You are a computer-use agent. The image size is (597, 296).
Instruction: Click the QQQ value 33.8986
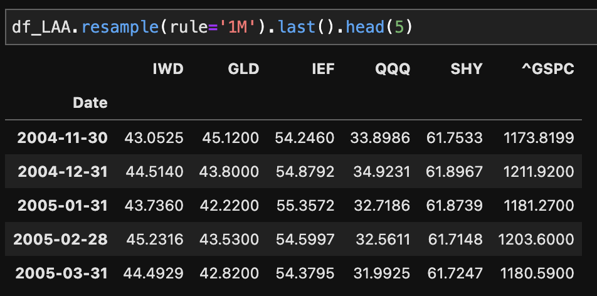[380, 138]
